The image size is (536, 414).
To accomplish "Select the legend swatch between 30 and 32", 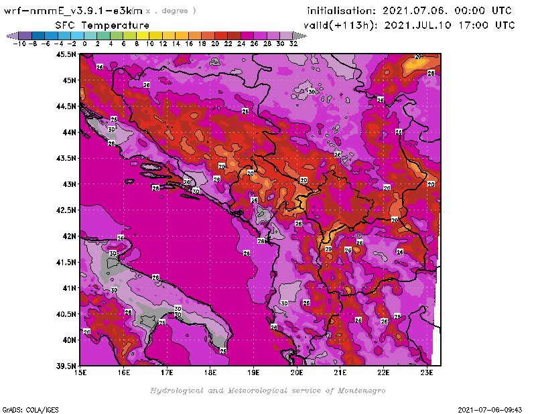I will coord(286,36).
